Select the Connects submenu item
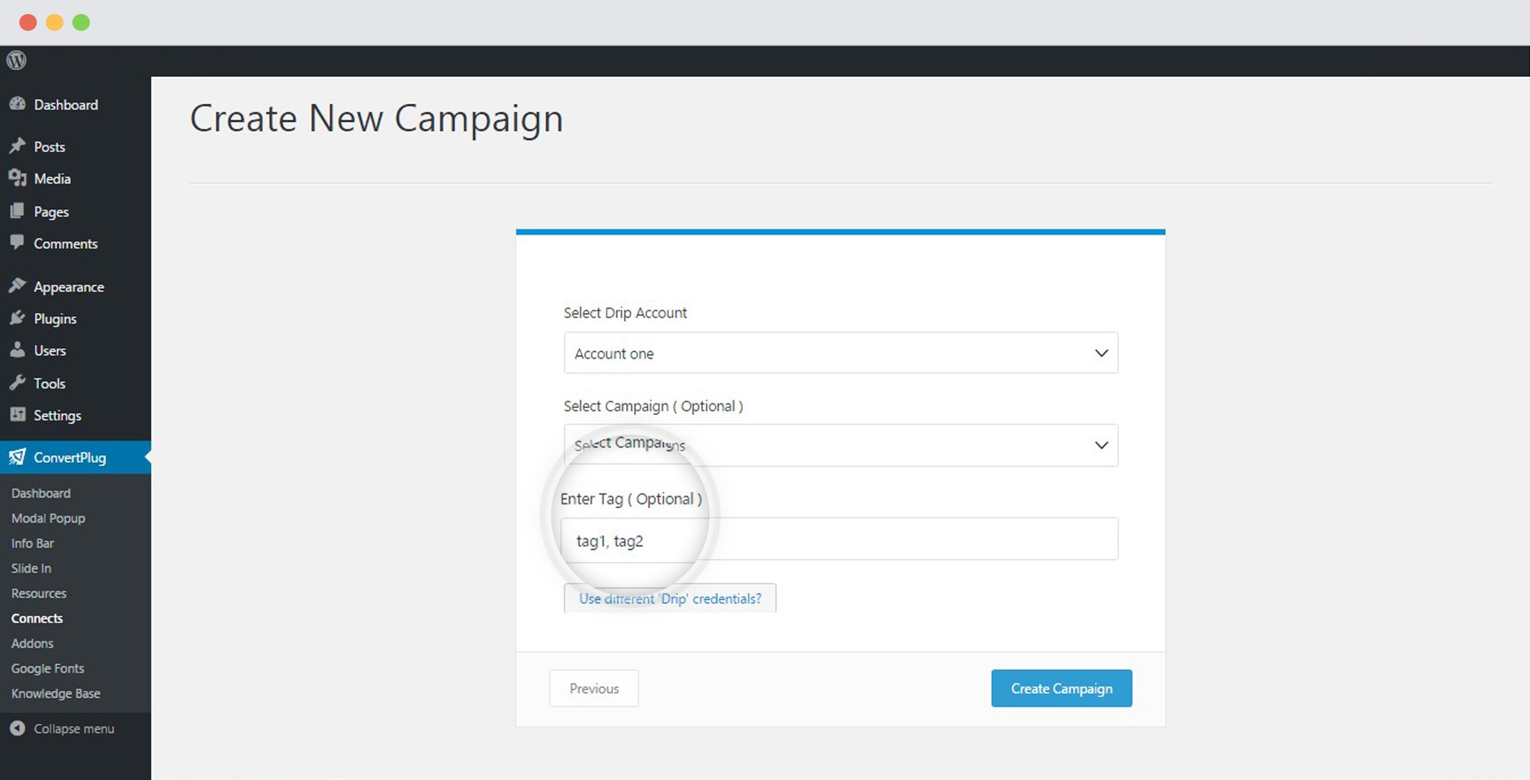Screen dimensions: 1530x780 tap(37, 618)
